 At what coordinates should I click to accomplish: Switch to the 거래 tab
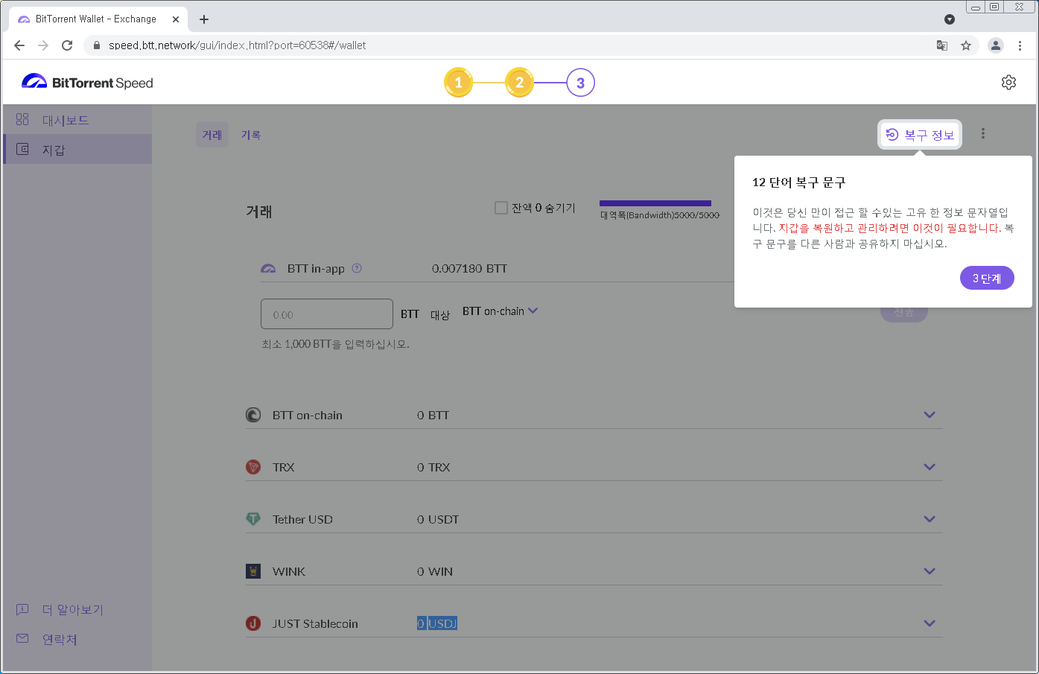tap(212, 135)
